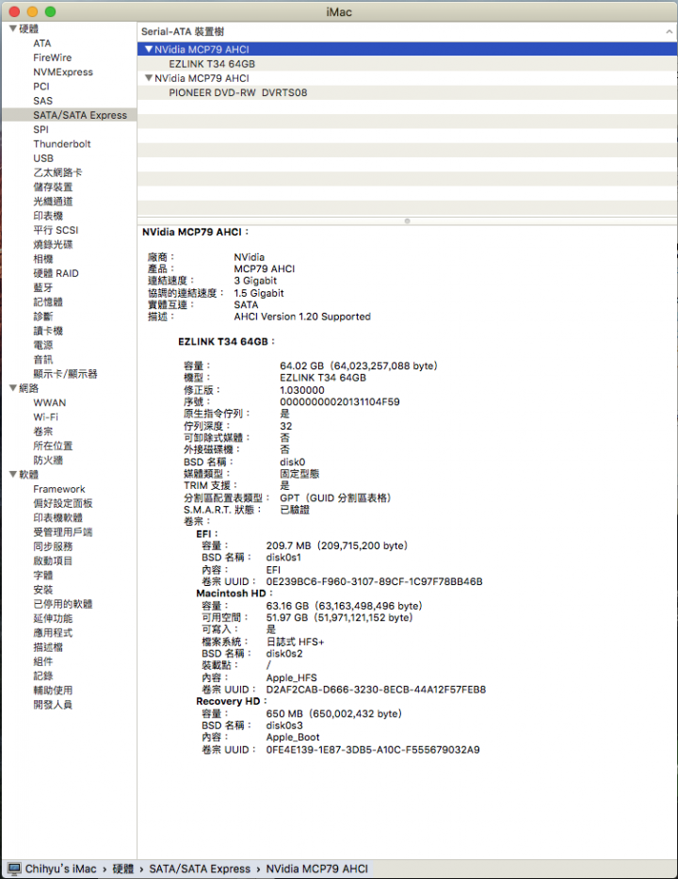Open the 防火牆 section
Viewport: 678px width, 879px height.
click(48, 461)
